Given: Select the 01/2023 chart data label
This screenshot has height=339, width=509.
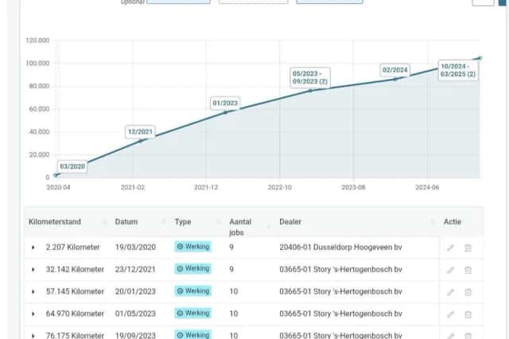Looking at the screenshot, I should [225, 103].
